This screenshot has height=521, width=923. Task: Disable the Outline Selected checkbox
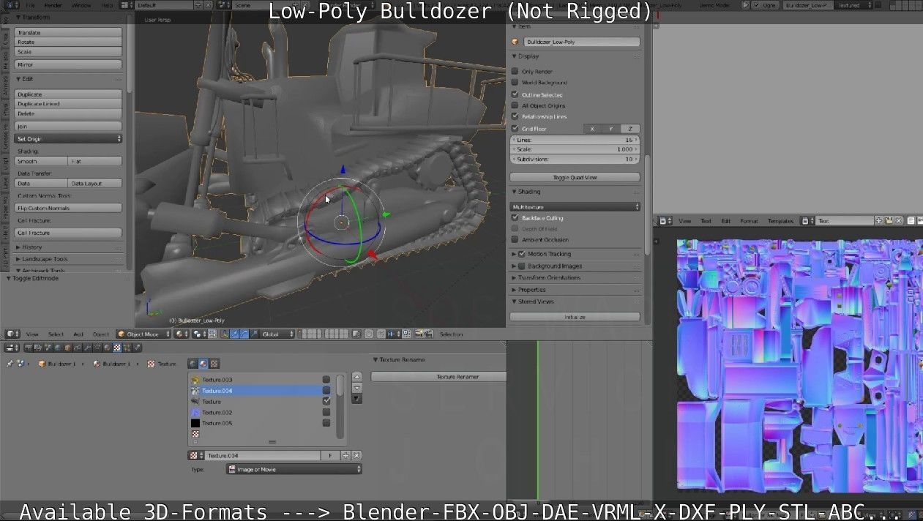tap(515, 94)
